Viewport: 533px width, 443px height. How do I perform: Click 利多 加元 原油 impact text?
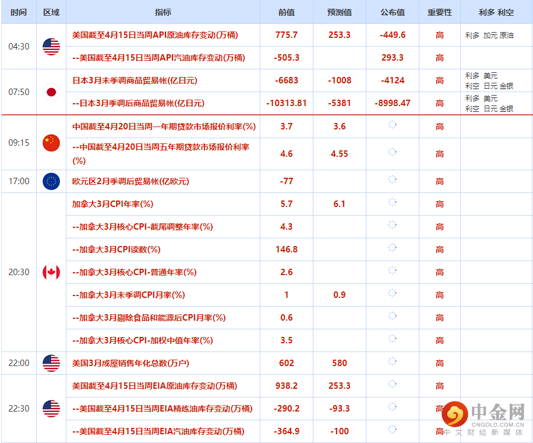(489, 36)
